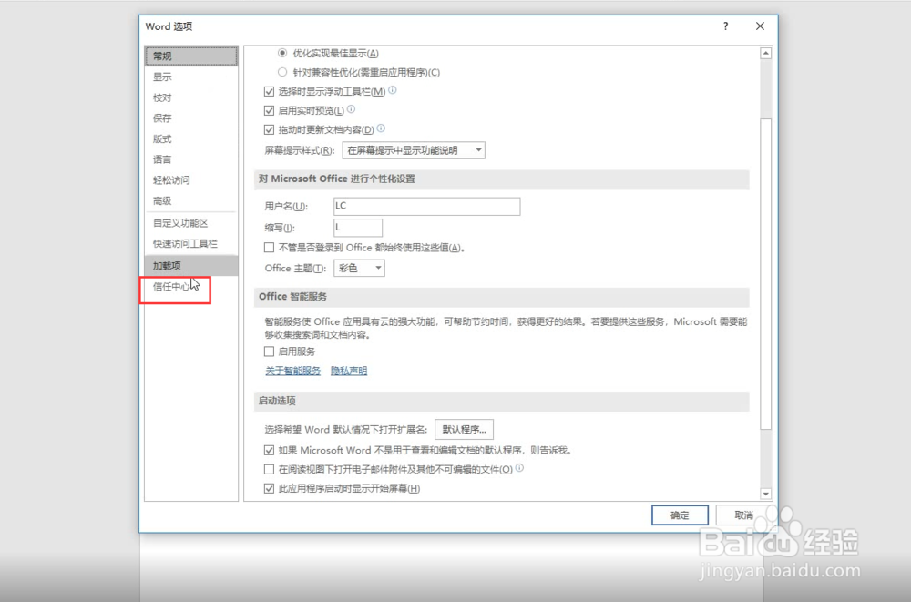Switch to the 语言 category
Screen dimensions: 911x602
point(191,159)
